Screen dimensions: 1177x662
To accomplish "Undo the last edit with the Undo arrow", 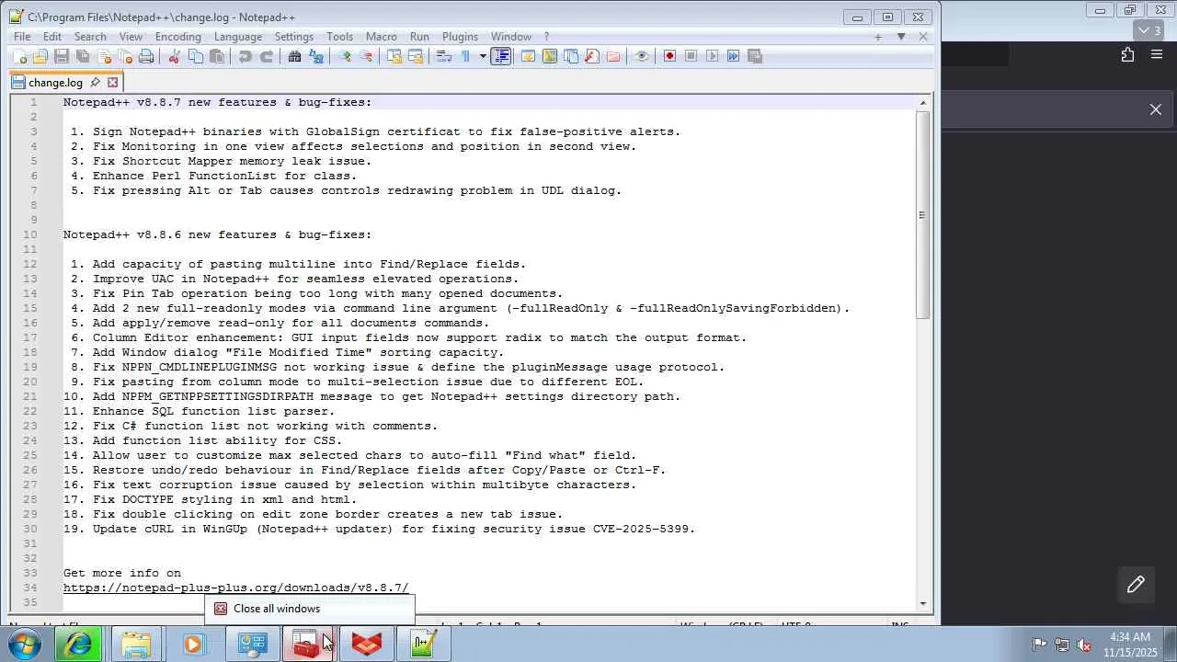I will [245, 56].
